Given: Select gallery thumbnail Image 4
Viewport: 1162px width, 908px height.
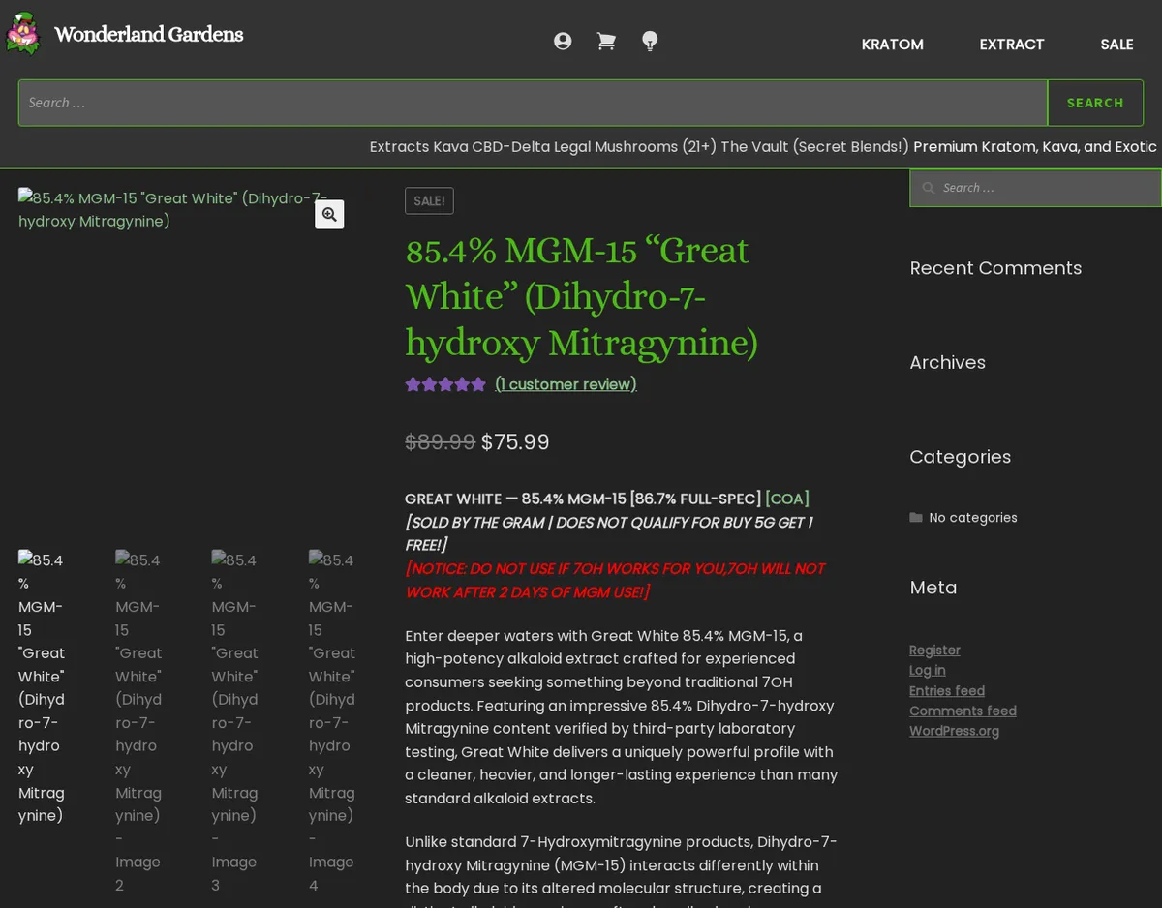Looking at the screenshot, I should click(x=332, y=722).
